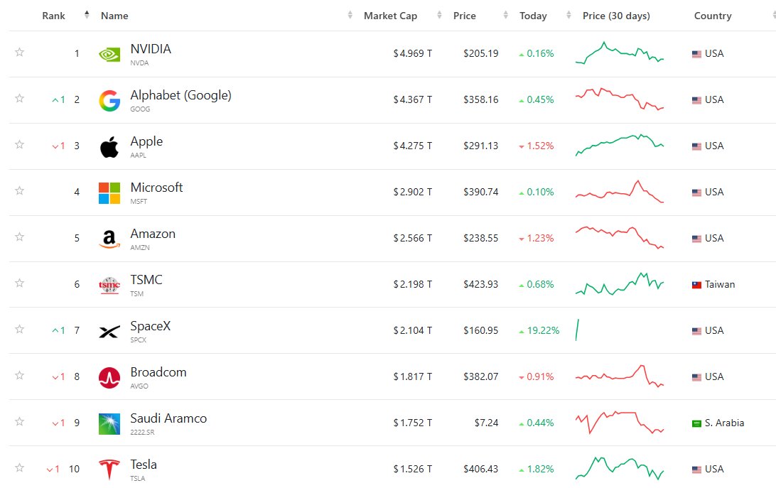Toggle favorite star for Microsoft
The height and width of the screenshot is (488, 776).
pos(19,190)
